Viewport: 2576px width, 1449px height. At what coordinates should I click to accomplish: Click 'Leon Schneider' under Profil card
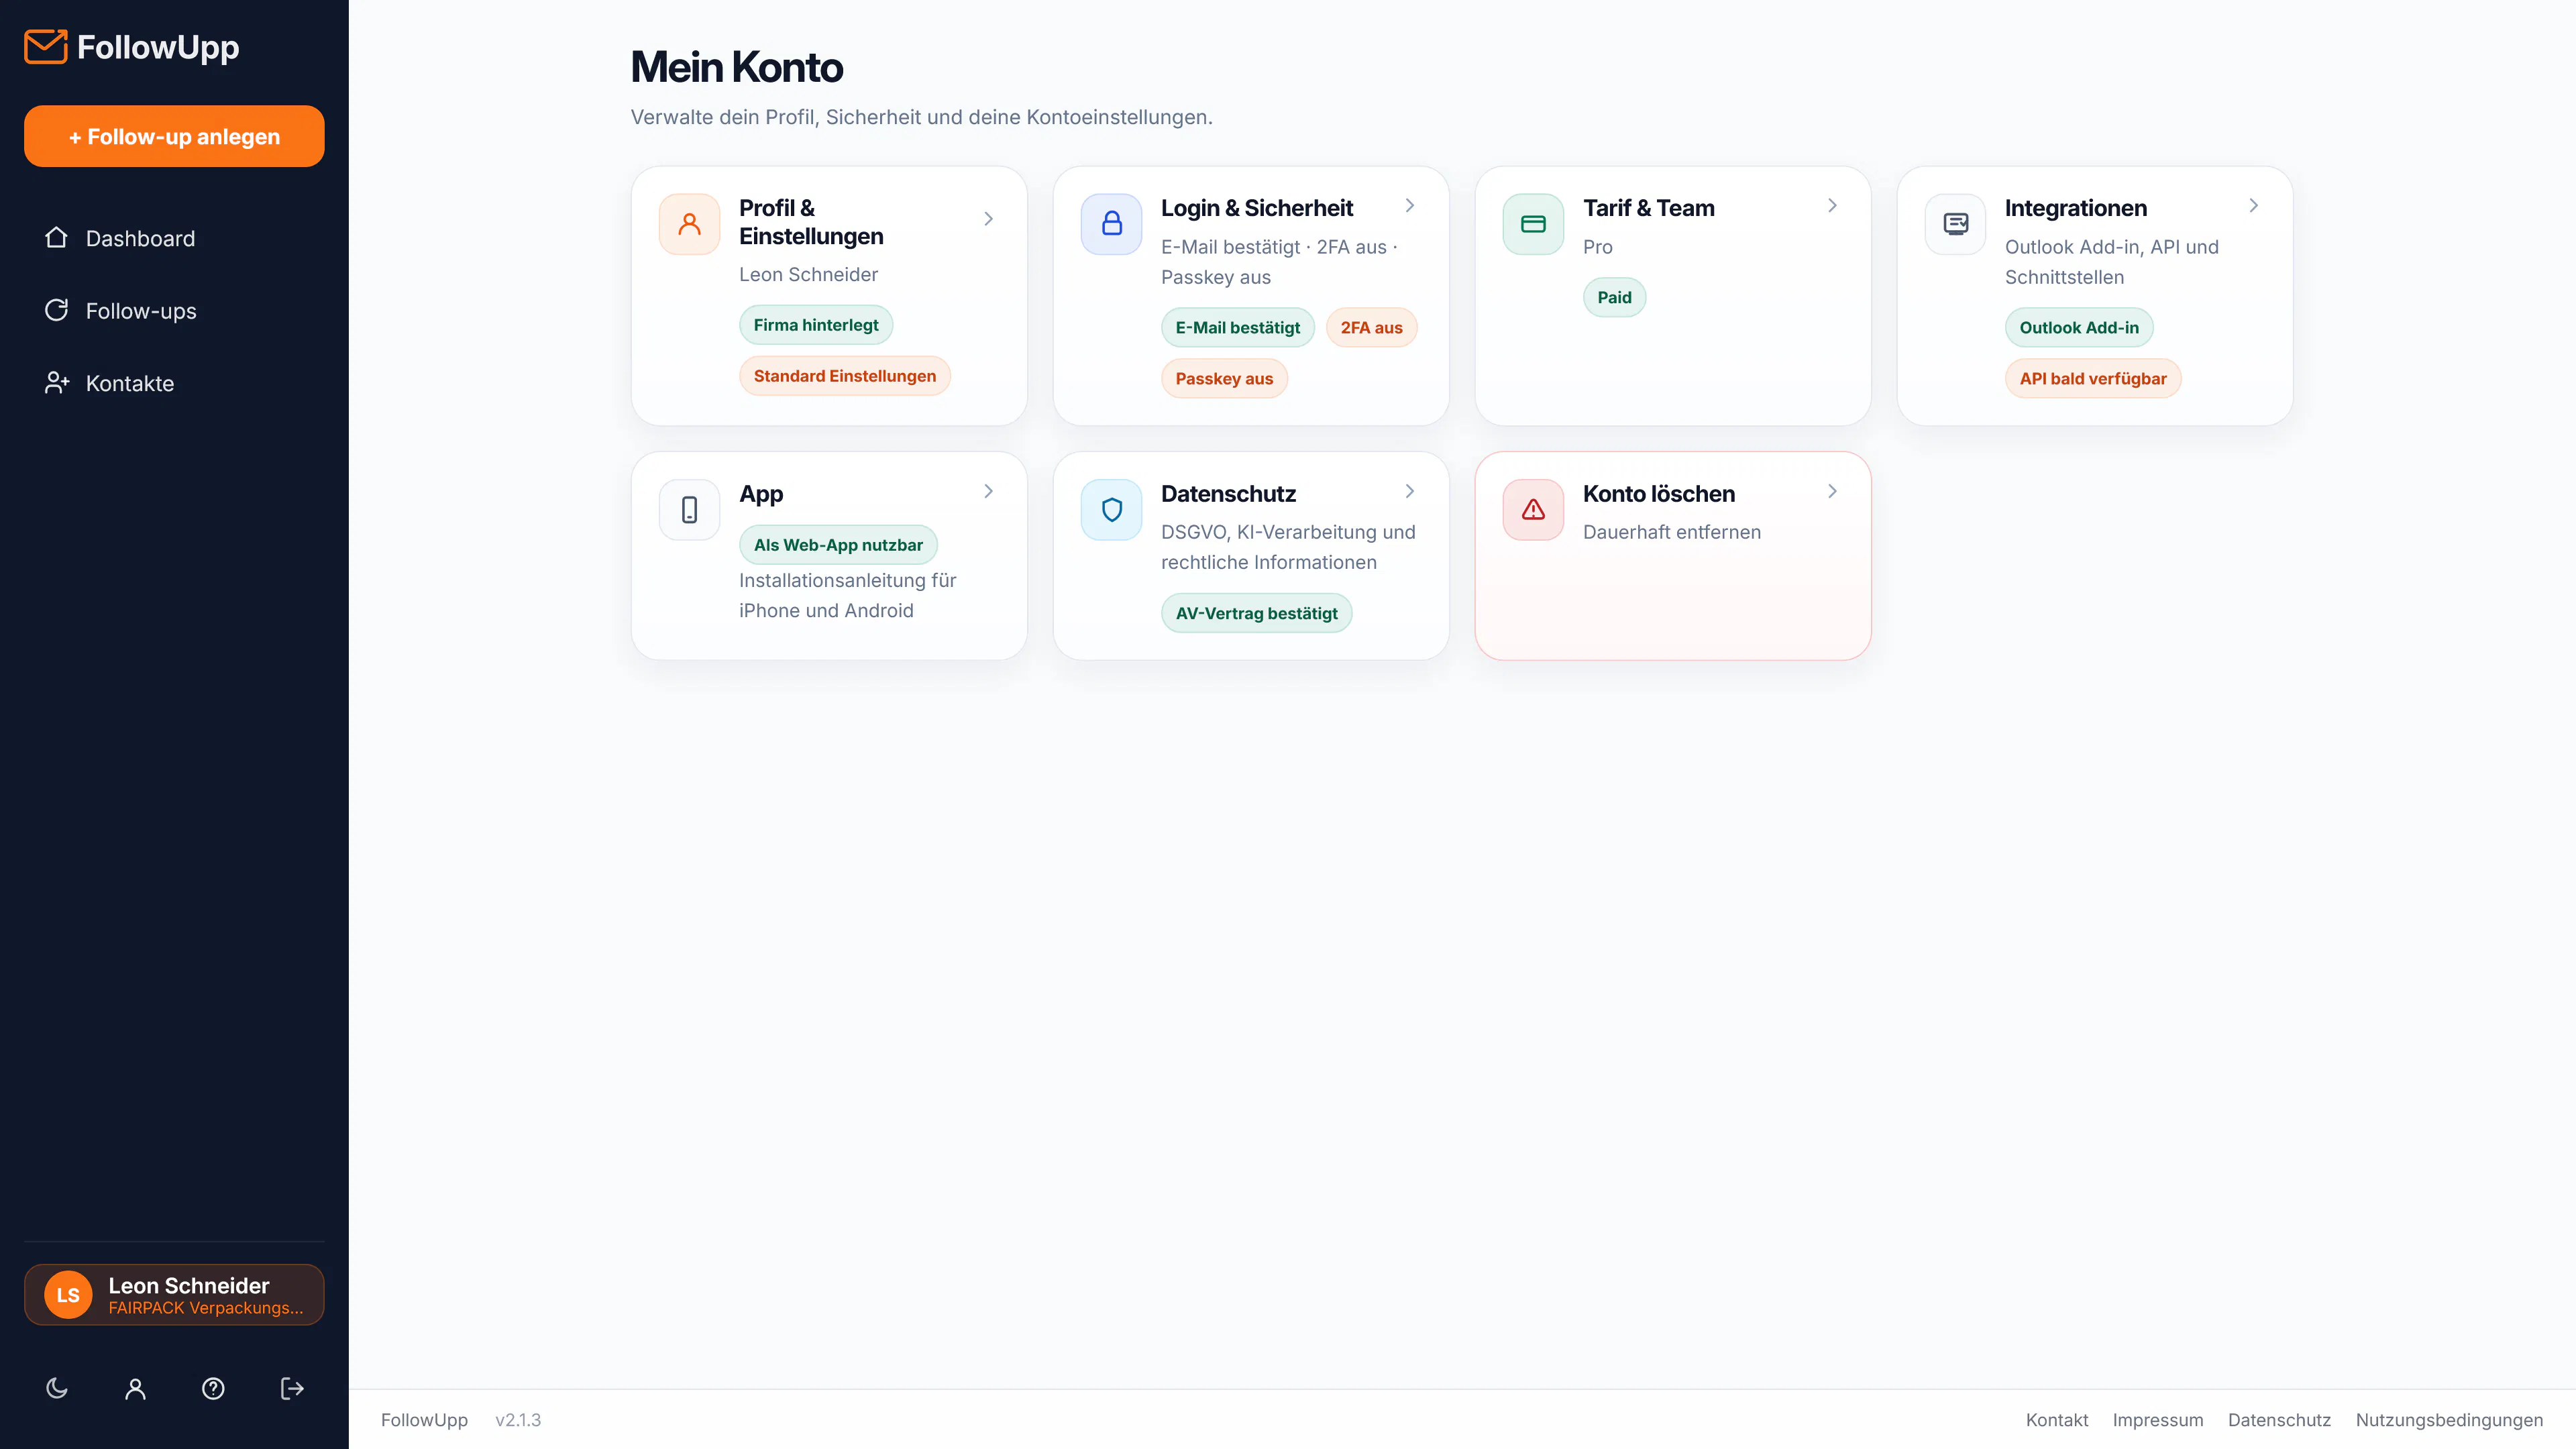[x=808, y=274]
